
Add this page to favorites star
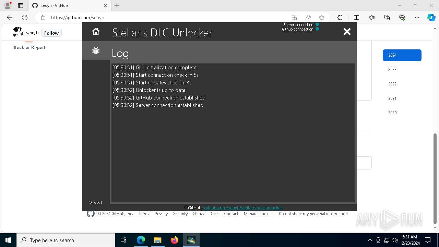point(322,17)
